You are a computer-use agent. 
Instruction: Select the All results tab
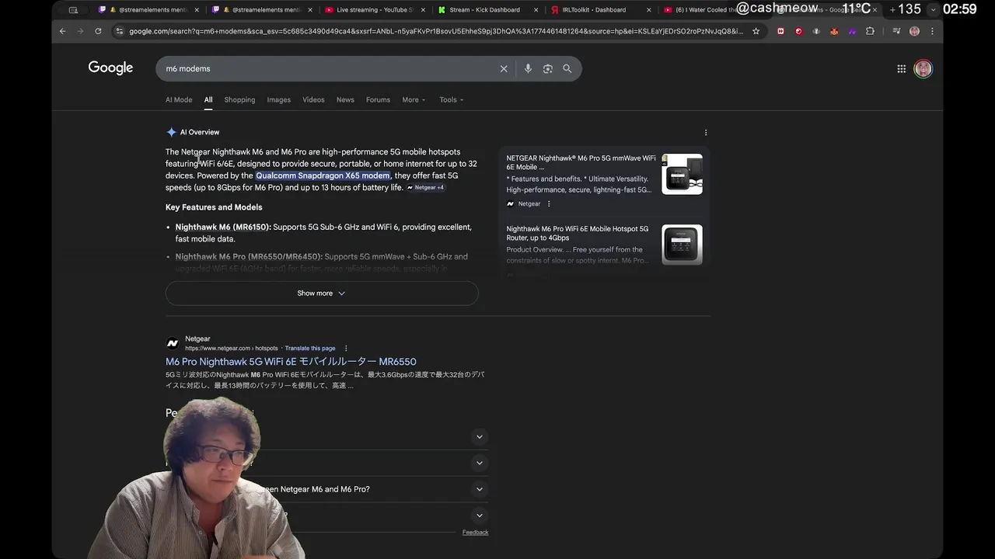point(208,99)
